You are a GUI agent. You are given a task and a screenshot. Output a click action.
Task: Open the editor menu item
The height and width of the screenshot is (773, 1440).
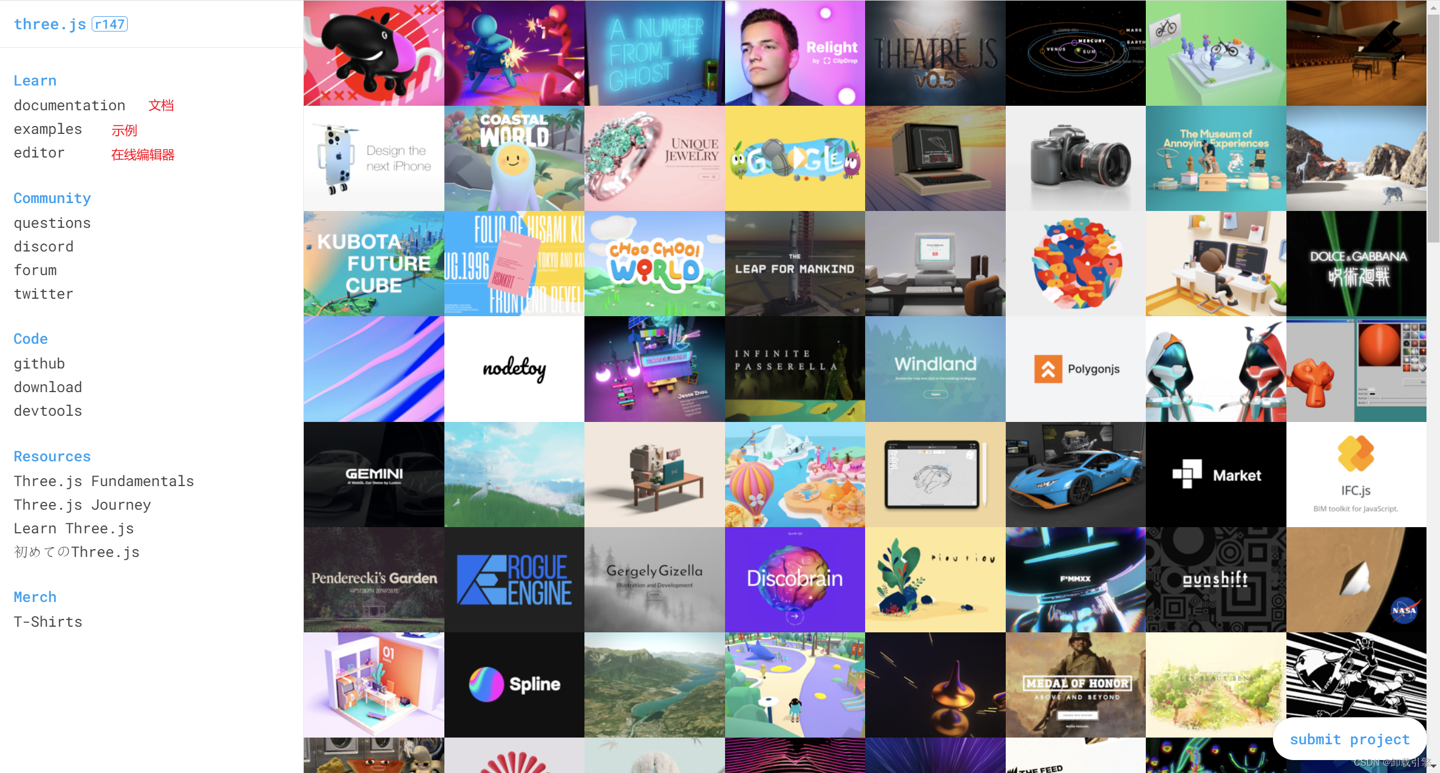(39, 152)
